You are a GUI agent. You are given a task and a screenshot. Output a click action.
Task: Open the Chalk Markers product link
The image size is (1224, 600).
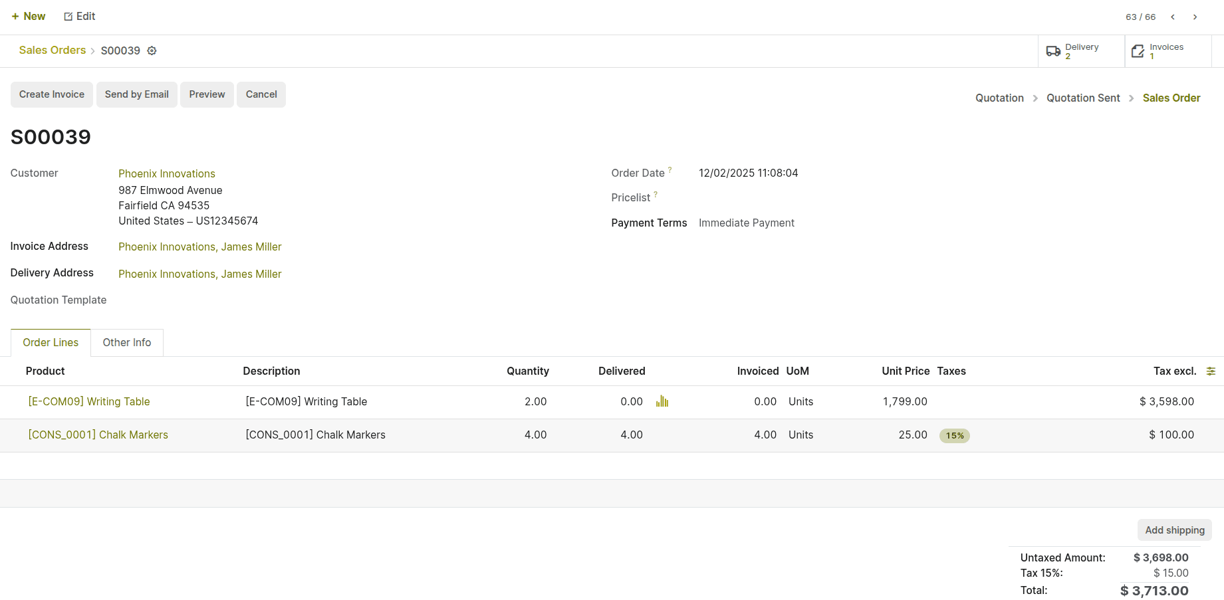coord(98,435)
